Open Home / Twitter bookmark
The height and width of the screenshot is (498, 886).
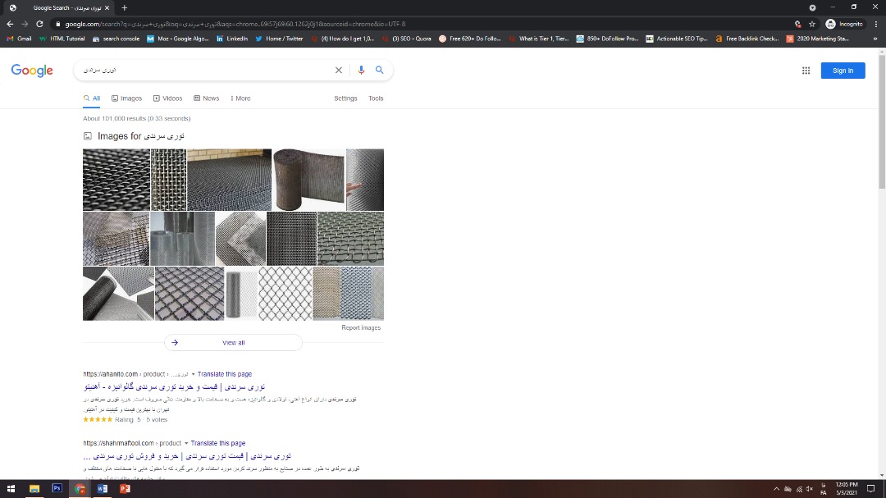click(x=279, y=39)
